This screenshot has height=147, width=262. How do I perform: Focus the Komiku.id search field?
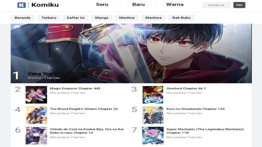click(216, 5)
